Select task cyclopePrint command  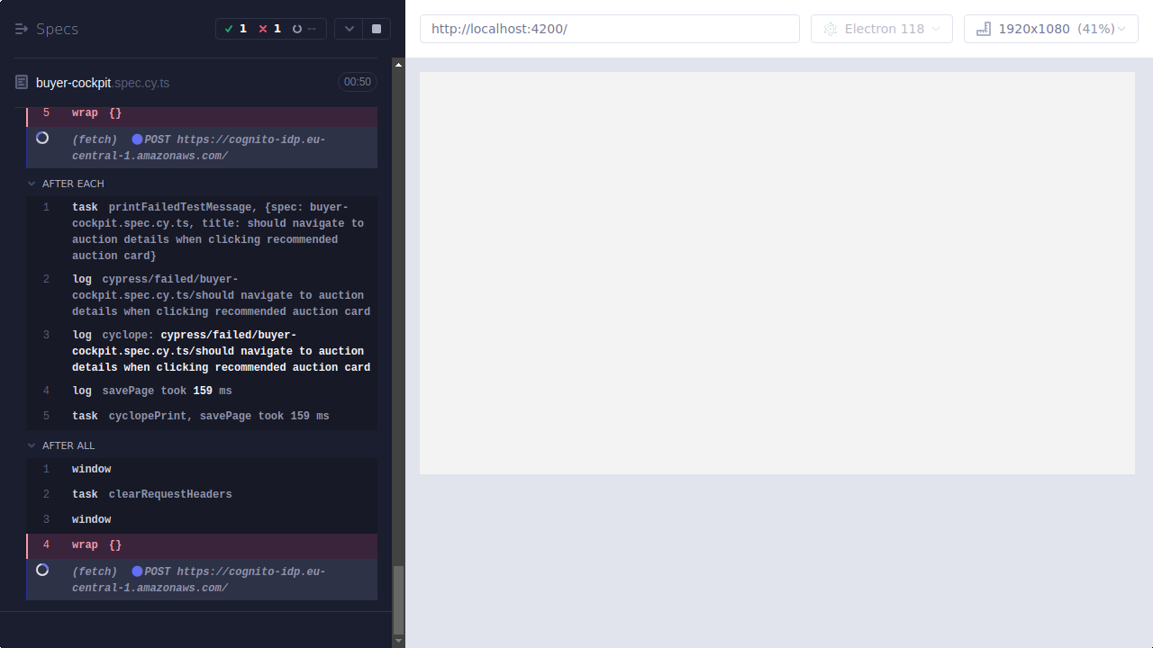pos(202,416)
